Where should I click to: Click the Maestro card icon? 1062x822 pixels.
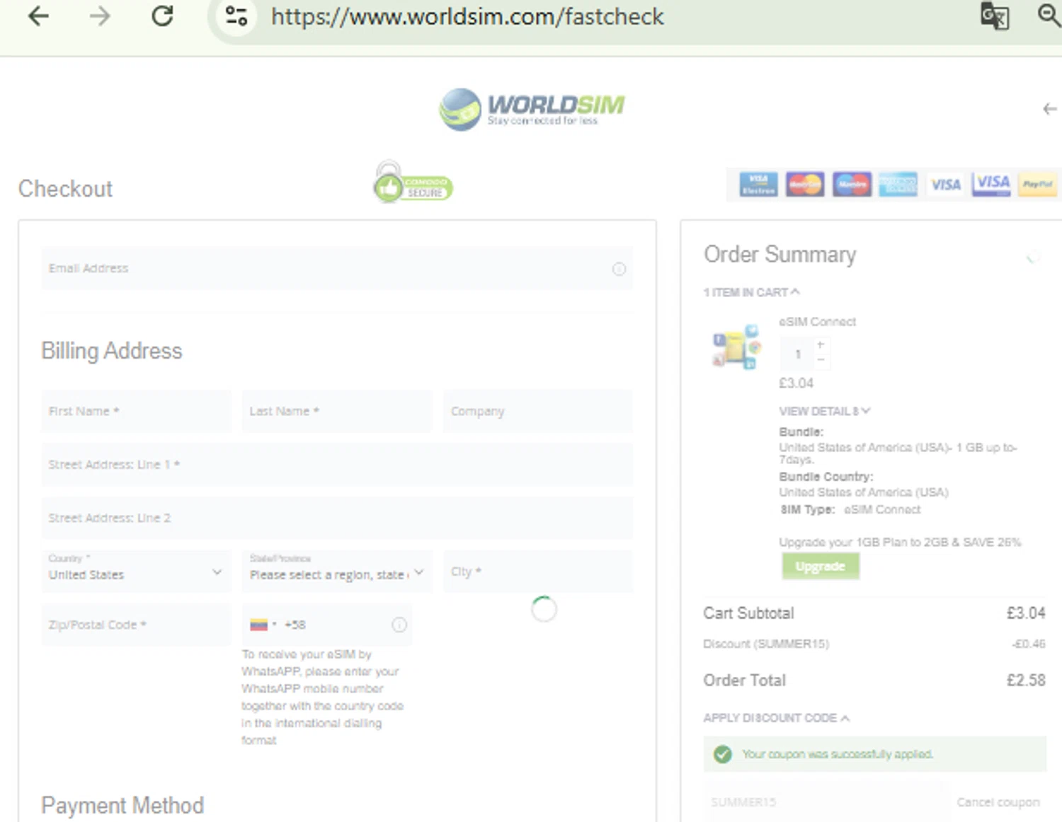[x=852, y=185]
